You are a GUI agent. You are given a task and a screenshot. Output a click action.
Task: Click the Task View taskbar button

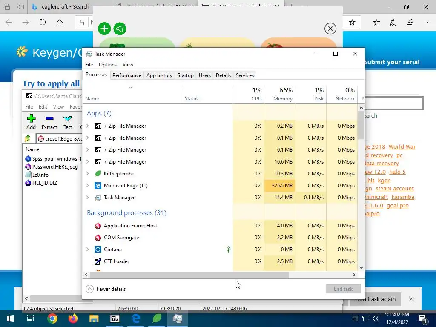[x=31, y=318]
